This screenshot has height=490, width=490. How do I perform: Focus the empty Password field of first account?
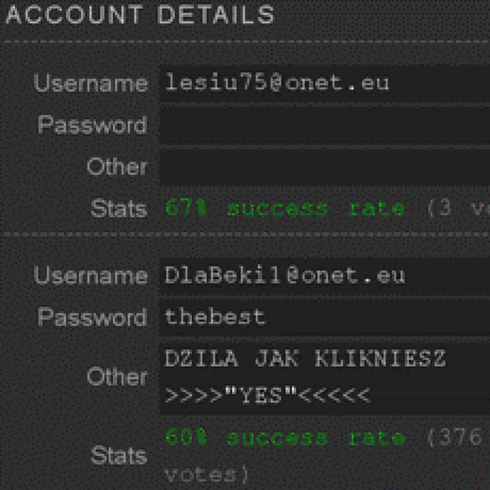[x=325, y=126]
